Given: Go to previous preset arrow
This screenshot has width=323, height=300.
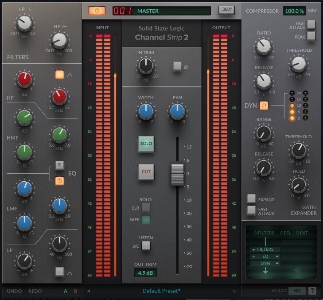Looking at the screenshot, I should coord(88,291).
